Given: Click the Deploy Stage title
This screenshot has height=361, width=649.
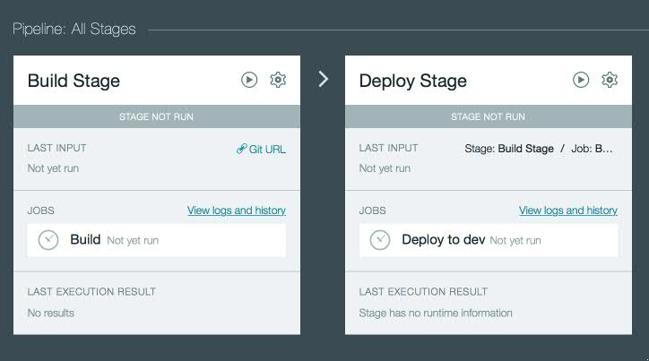Looking at the screenshot, I should [x=412, y=81].
